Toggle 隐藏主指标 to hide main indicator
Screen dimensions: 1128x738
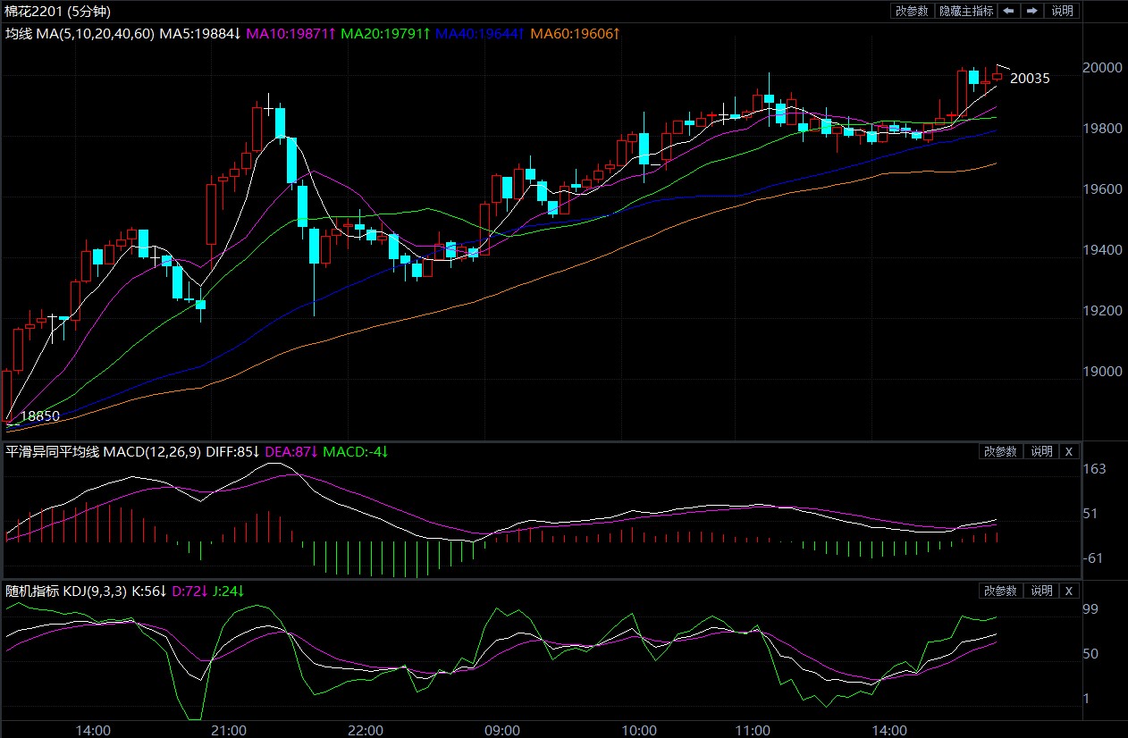click(x=965, y=11)
